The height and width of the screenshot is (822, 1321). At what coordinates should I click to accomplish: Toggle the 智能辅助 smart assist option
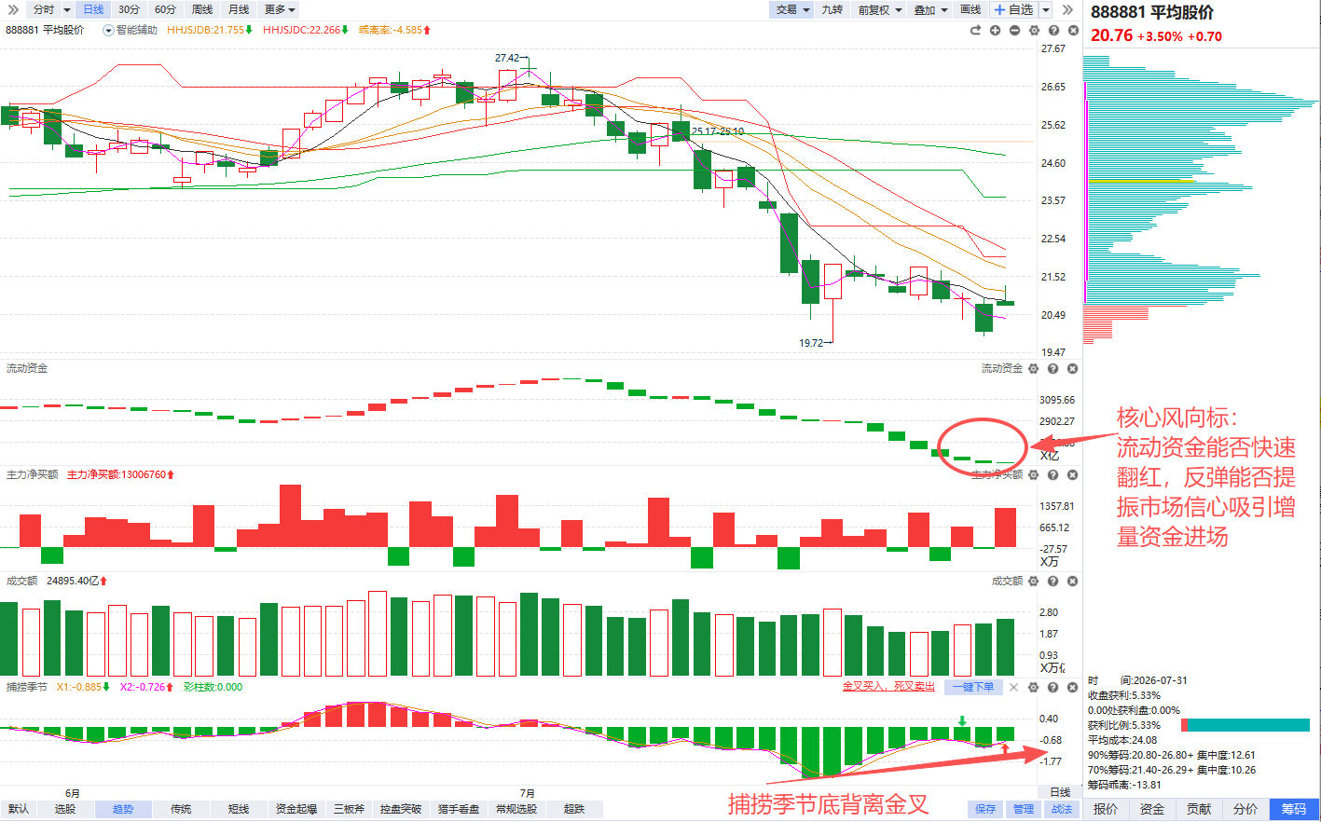click(130, 31)
